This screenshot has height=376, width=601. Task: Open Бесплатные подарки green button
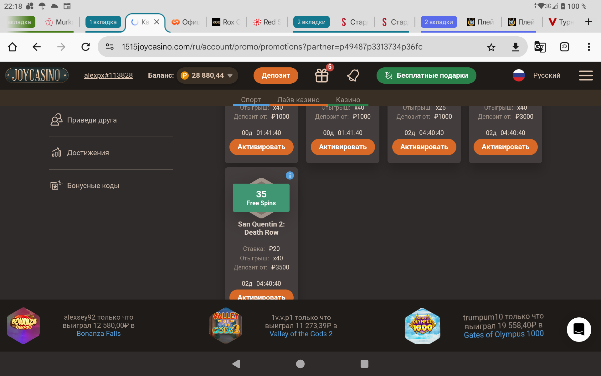(426, 76)
